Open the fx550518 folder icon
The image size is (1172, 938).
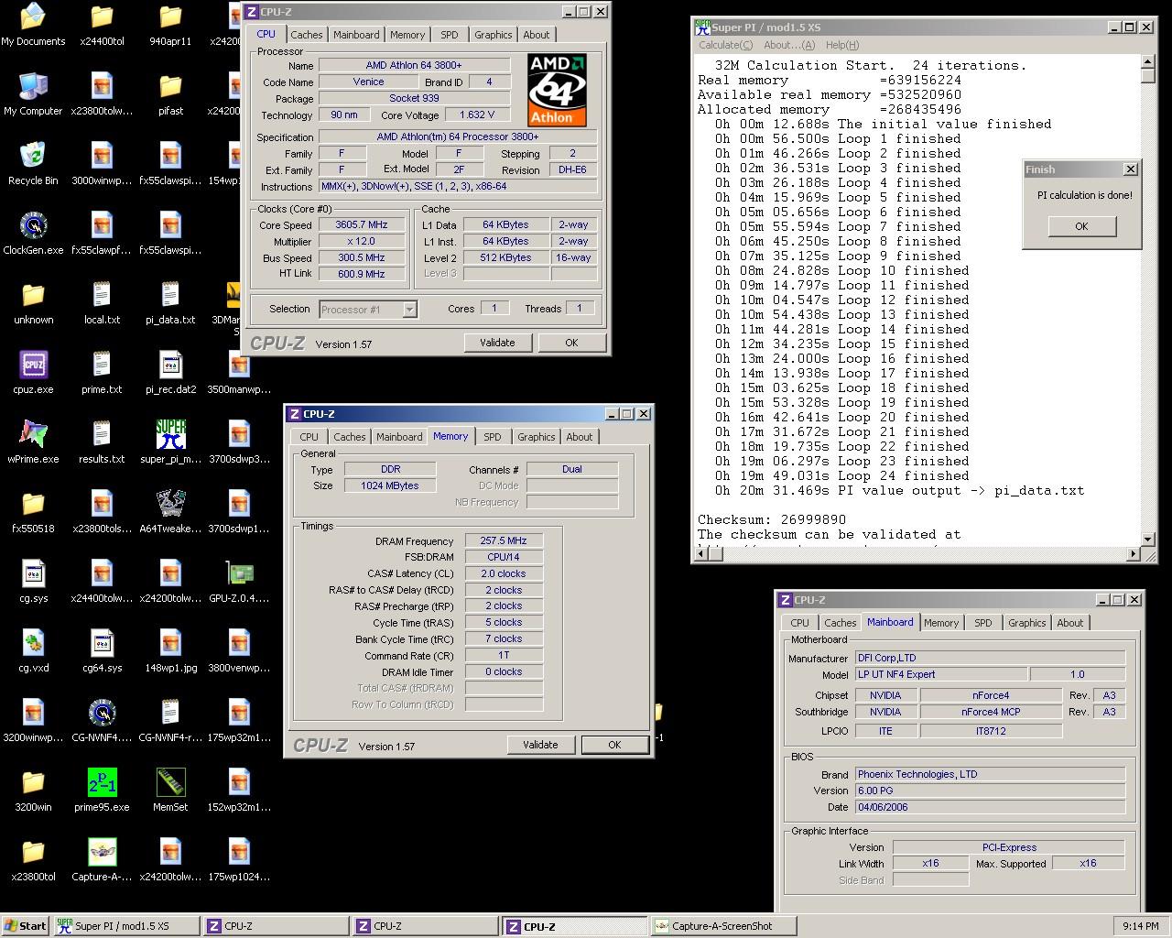click(33, 512)
